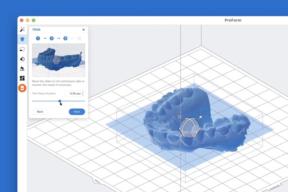Select the size tool with dashed rectangle
Screen dimensions: 288x192
[x=22, y=49]
